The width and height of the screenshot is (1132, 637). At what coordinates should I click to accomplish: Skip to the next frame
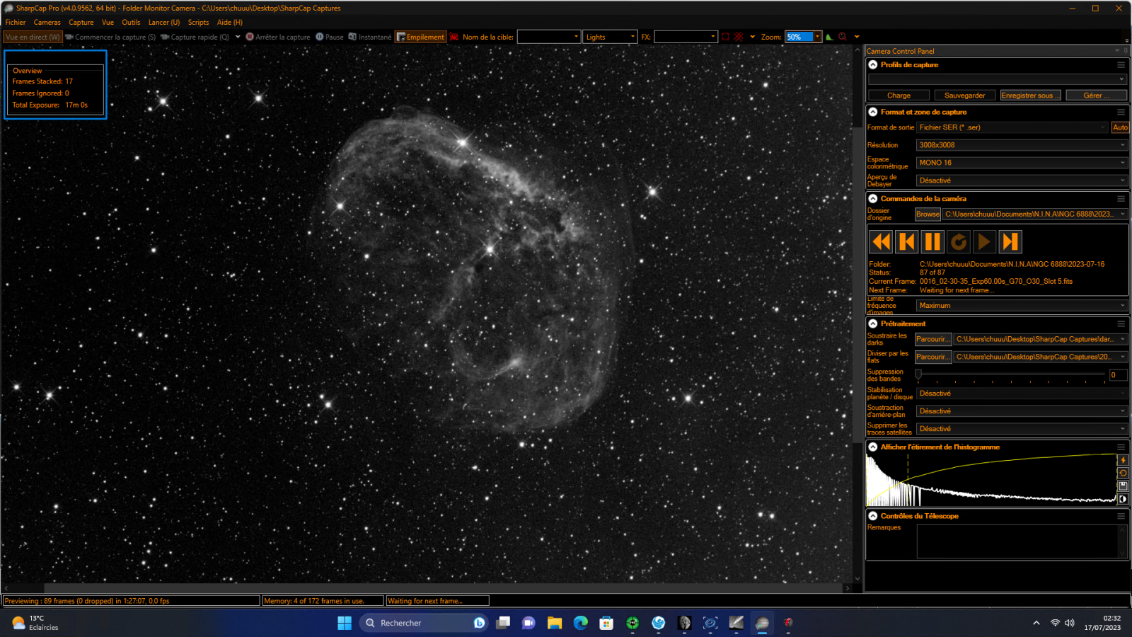pyautogui.click(x=1010, y=242)
